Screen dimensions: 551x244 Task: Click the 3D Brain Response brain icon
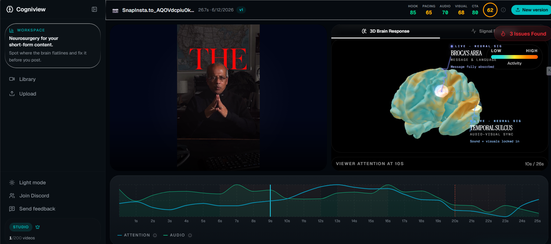pos(364,31)
